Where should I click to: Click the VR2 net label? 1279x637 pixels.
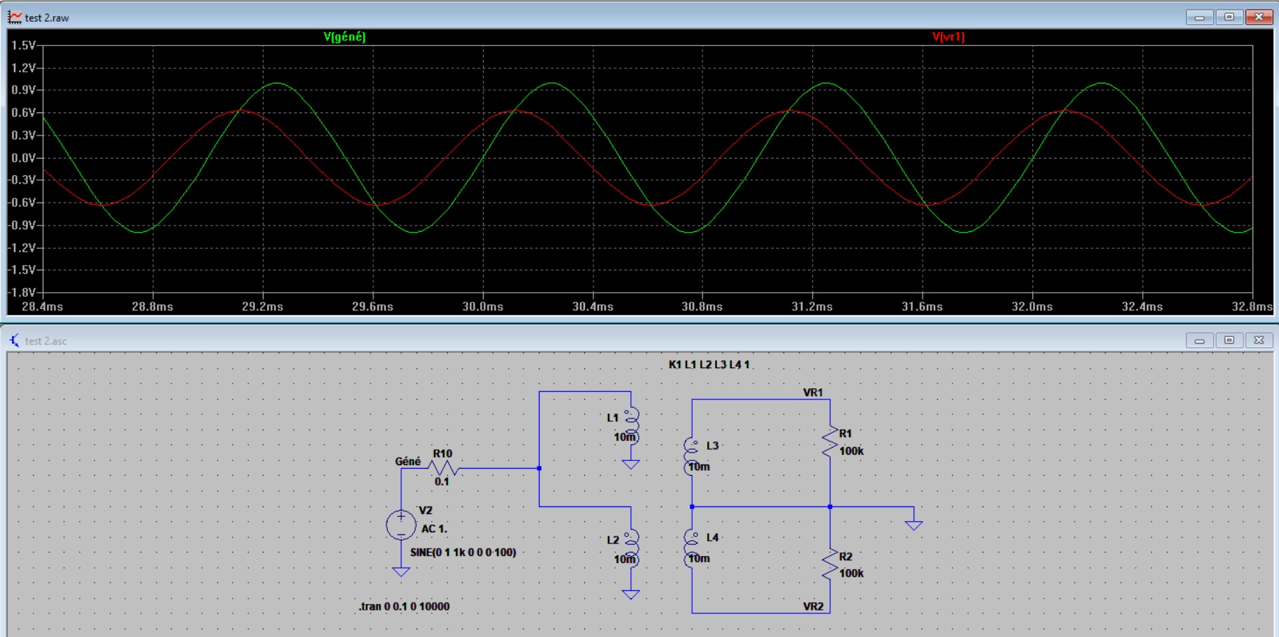pyautogui.click(x=813, y=606)
